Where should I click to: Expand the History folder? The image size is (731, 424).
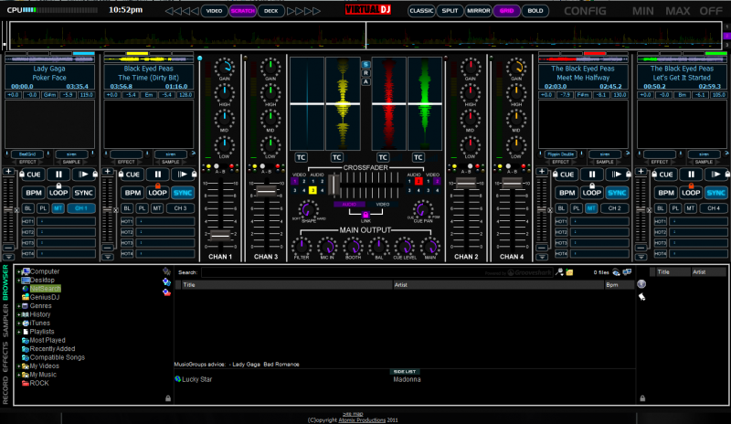coord(18,314)
